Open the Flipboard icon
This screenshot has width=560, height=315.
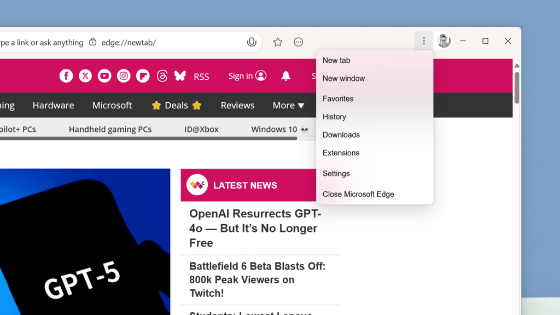[x=143, y=76]
